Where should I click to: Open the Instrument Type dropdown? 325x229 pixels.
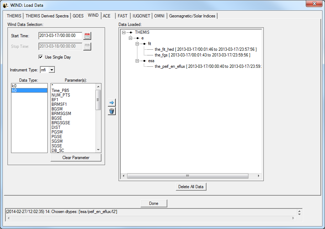[52, 70]
